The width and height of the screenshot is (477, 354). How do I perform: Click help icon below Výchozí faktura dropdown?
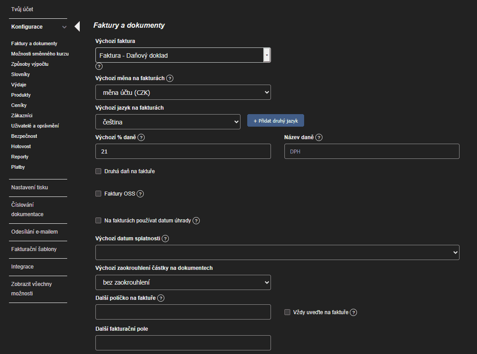(99, 66)
